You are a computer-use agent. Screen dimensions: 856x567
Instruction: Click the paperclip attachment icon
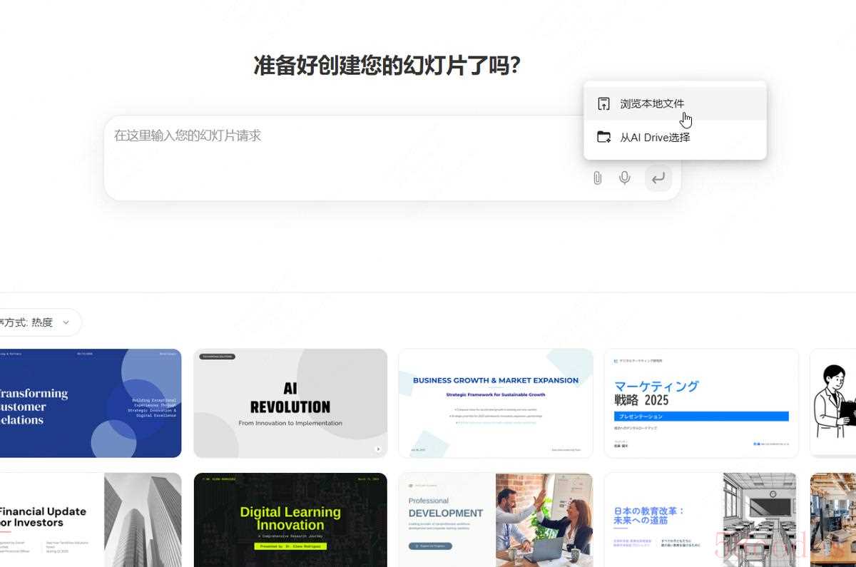598,178
